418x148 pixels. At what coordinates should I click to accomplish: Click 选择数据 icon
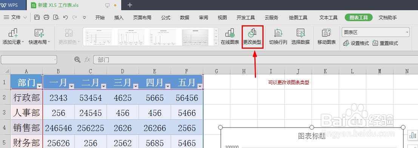point(301,37)
